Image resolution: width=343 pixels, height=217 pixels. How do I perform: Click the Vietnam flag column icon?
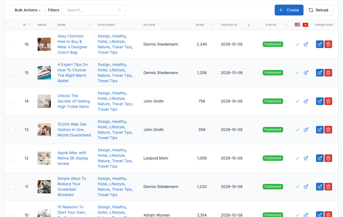tap(305, 25)
